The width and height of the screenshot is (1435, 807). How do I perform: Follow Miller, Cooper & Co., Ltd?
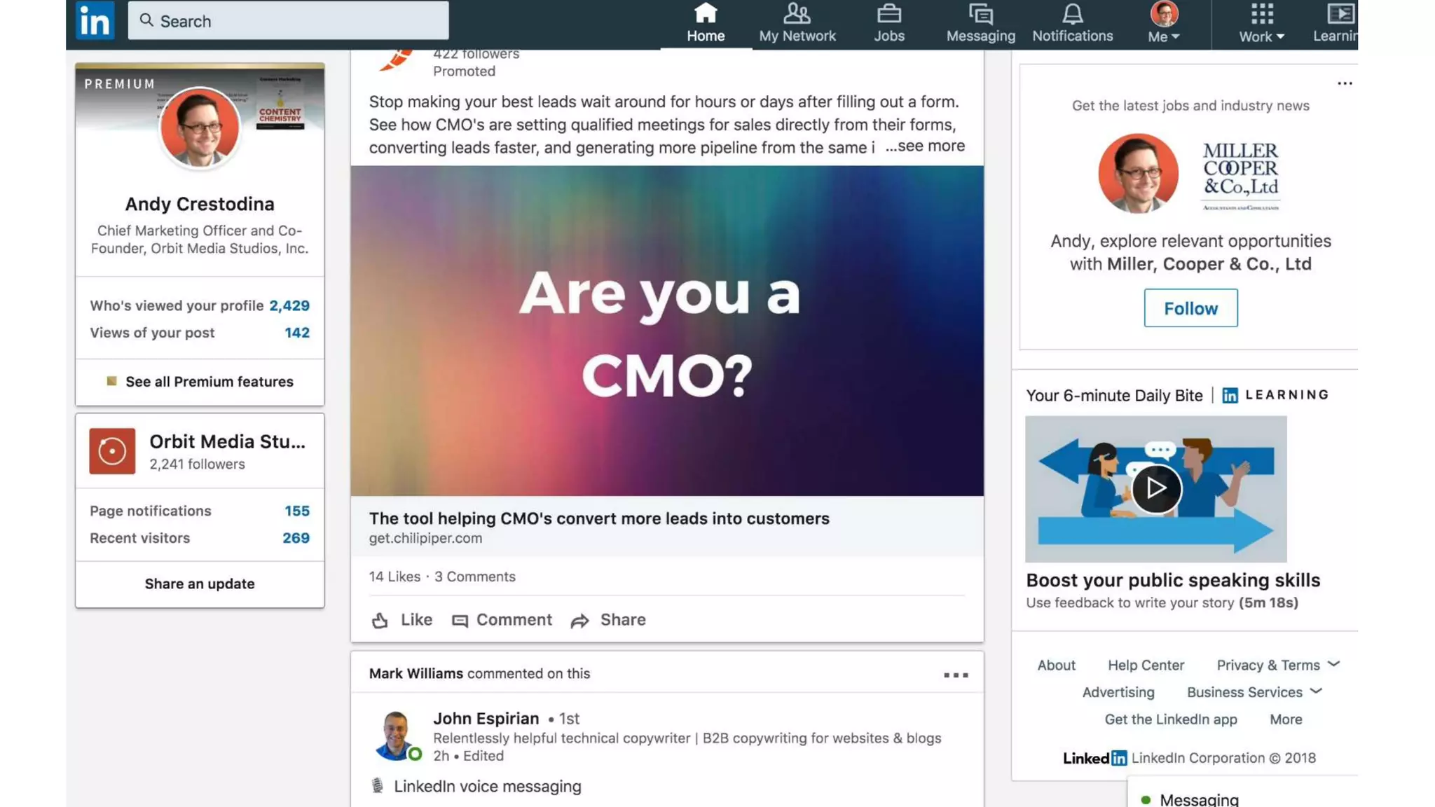click(x=1190, y=308)
